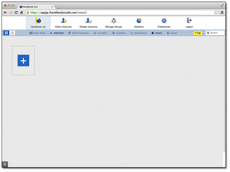Switch to list view
Viewport: 230px width, 172px height.
pyautogui.click(x=12, y=33)
